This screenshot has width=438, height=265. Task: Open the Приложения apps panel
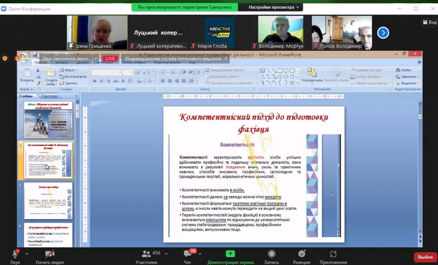coord(333,254)
